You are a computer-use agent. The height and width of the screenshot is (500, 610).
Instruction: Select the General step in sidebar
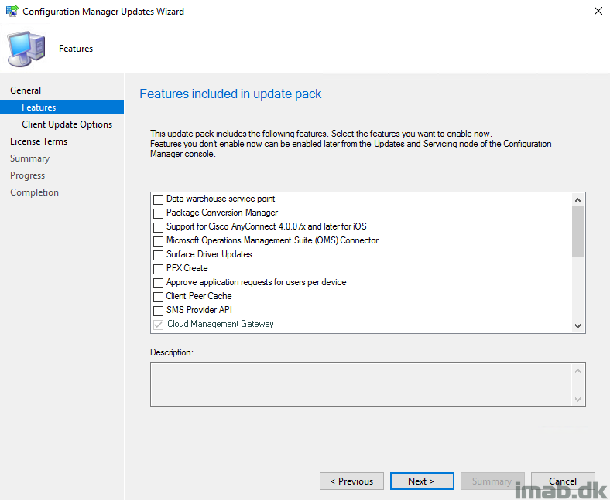pos(26,90)
